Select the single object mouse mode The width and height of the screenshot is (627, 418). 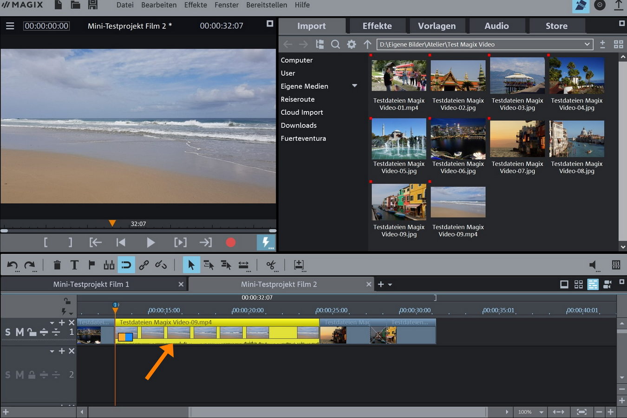191,265
